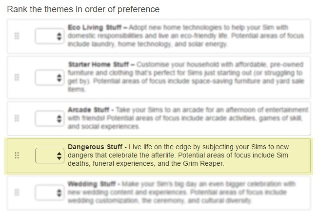
Task: Grab the drag handle for Eco Living Stuff
Action: coord(17,36)
